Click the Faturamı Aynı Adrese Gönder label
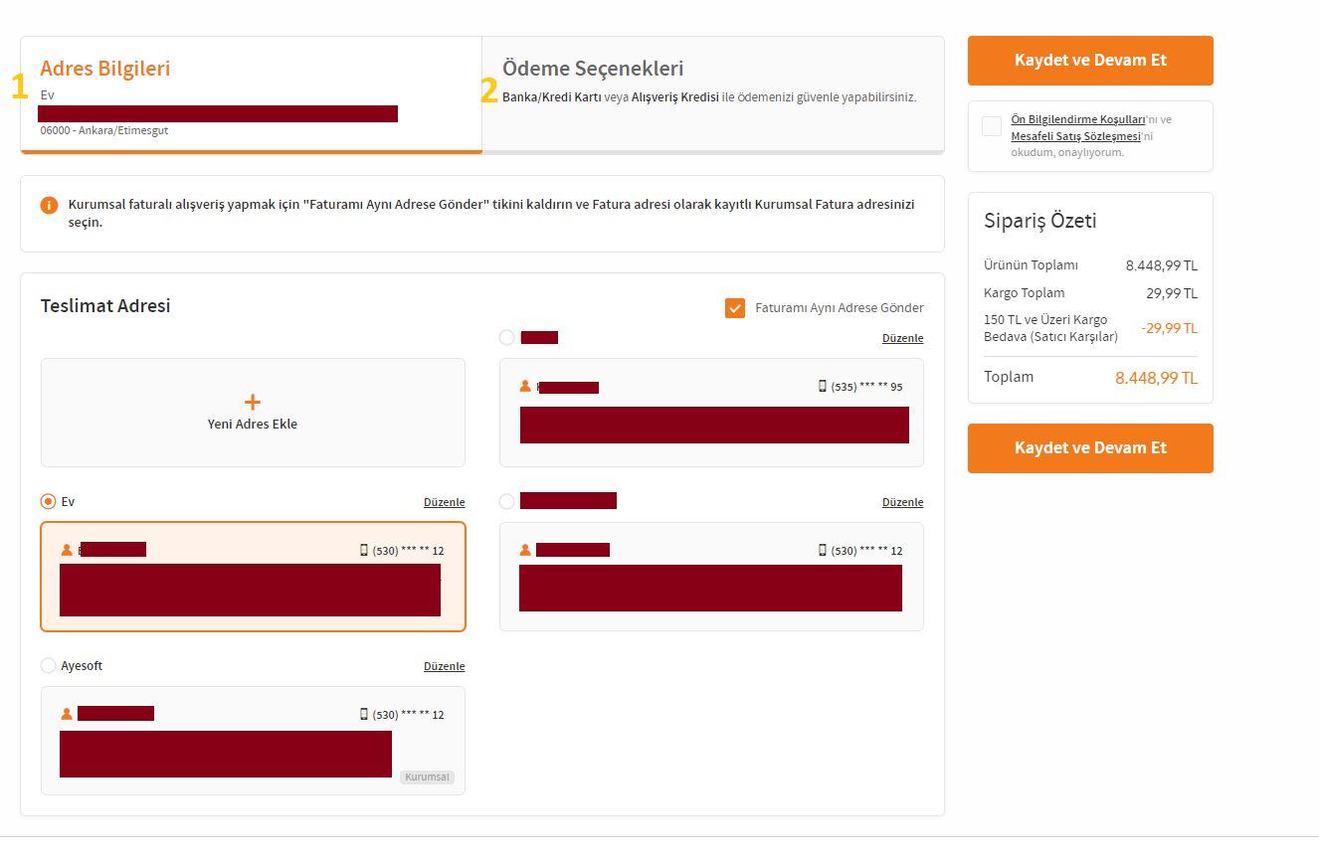The height and width of the screenshot is (863, 1319). [840, 308]
